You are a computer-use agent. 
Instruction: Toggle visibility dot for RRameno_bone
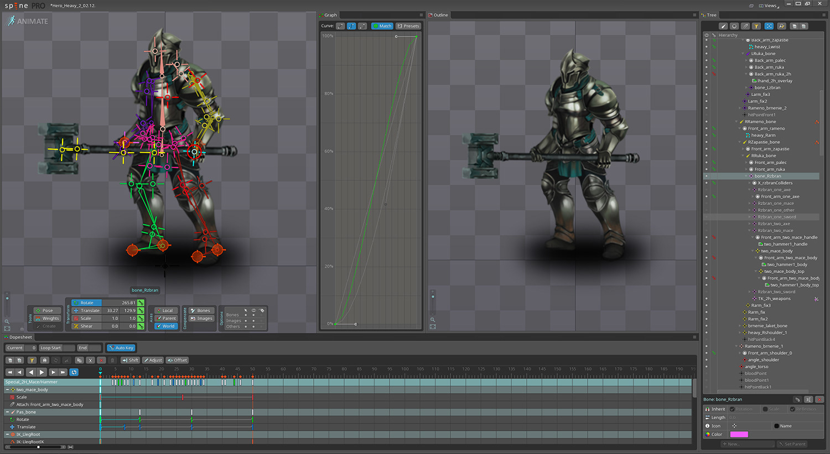[x=706, y=122]
